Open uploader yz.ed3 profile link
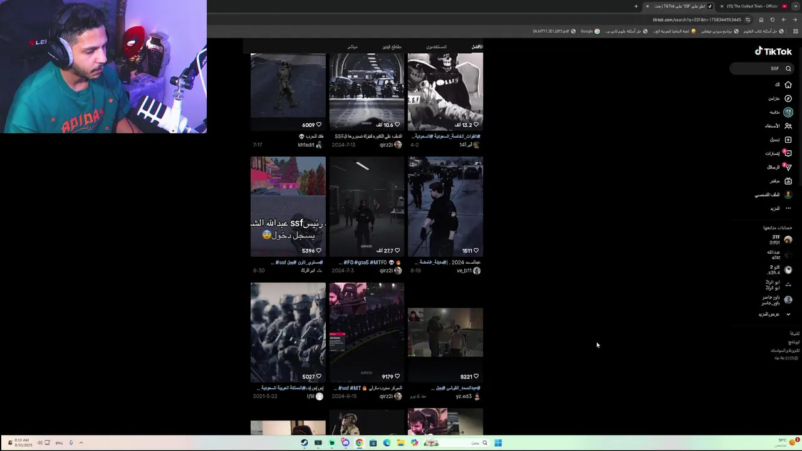 tap(468, 397)
